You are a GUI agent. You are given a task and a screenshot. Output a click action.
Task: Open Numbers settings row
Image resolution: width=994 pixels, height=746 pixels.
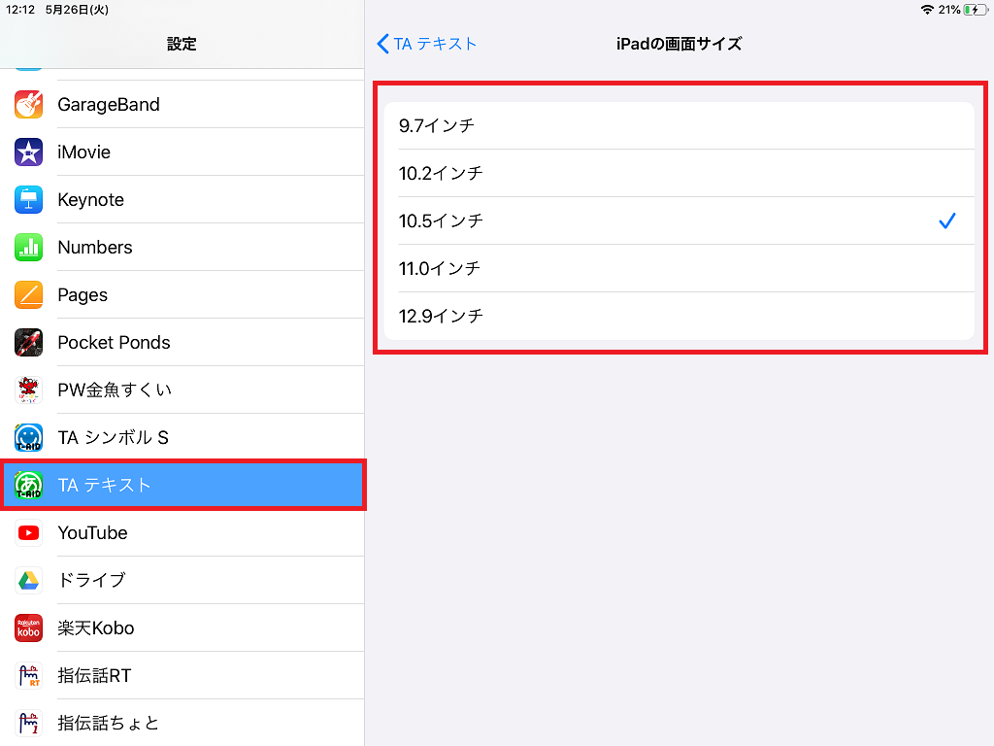point(182,248)
